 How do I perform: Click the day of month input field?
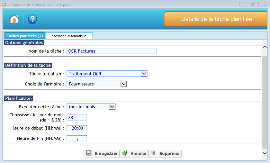pyautogui.click(x=76, y=117)
